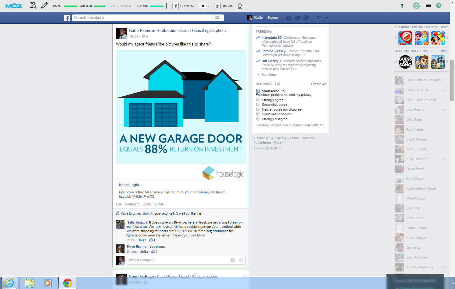Click the search magnifier button in Facebook

[217, 18]
